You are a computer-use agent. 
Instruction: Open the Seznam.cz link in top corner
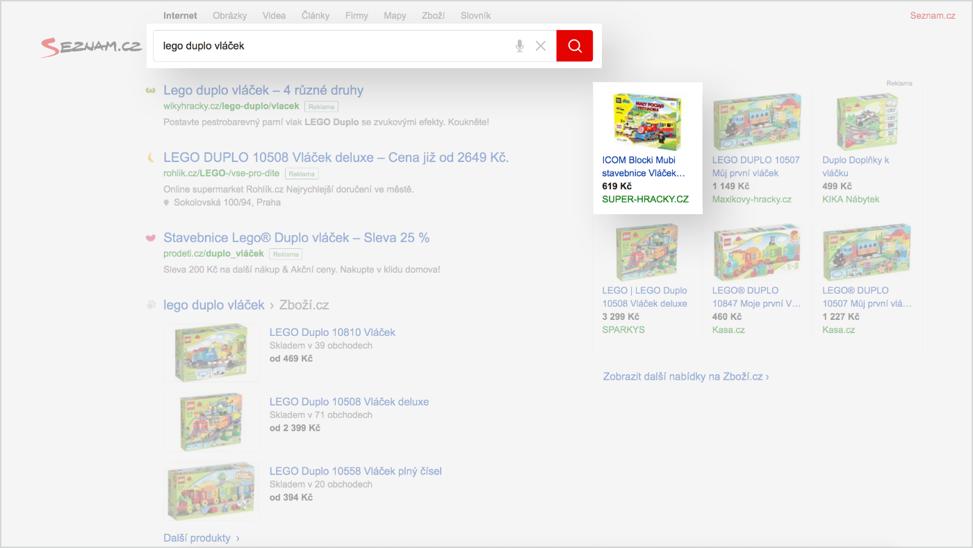click(933, 15)
